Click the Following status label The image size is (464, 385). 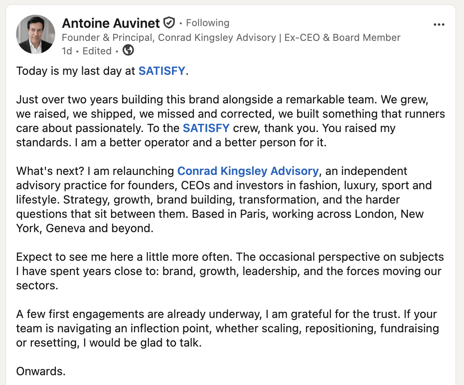pos(207,23)
